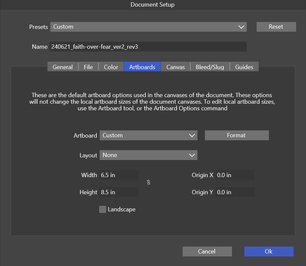Click the Format button
The width and height of the screenshot is (306, 266).
click(237, 135)
